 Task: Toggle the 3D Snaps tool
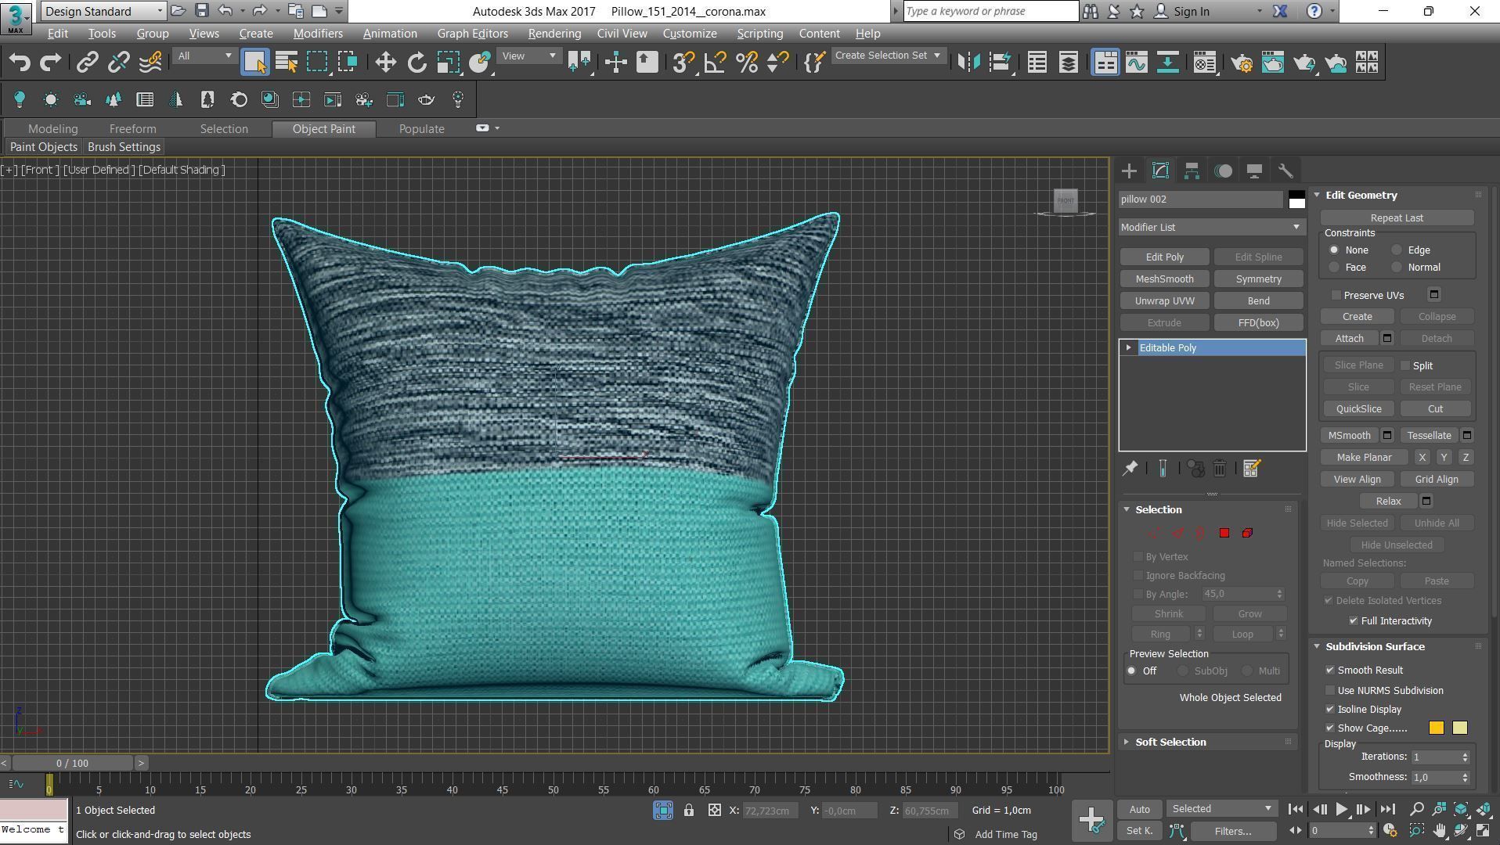tap(683, 63)
